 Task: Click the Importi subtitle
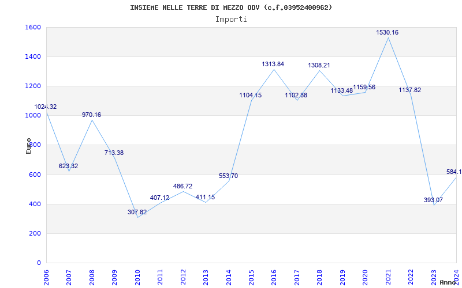point(231,20)
